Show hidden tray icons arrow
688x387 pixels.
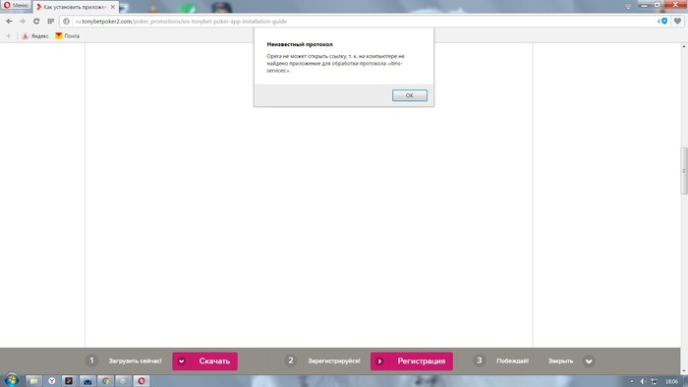(x=632, y=381)
